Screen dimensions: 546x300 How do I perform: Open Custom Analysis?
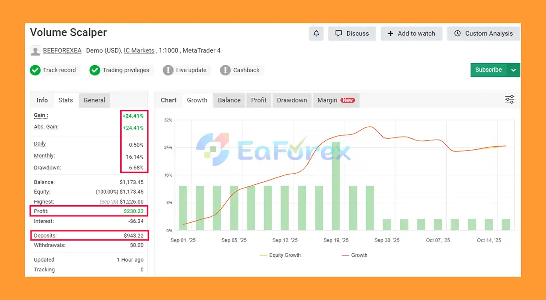pos(483,33)
